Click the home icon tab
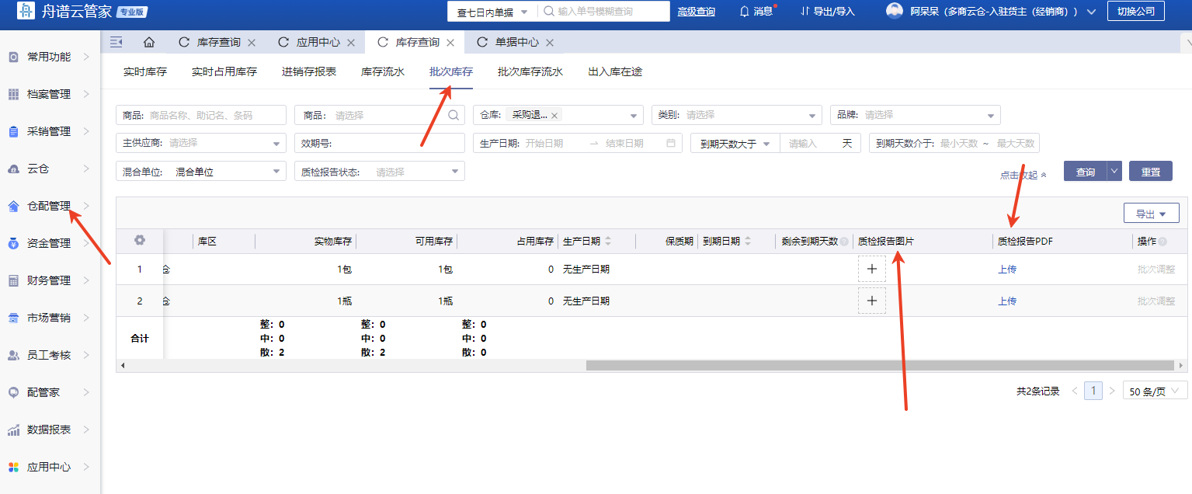The image size is (1192, 494). (x=149, y=43)
